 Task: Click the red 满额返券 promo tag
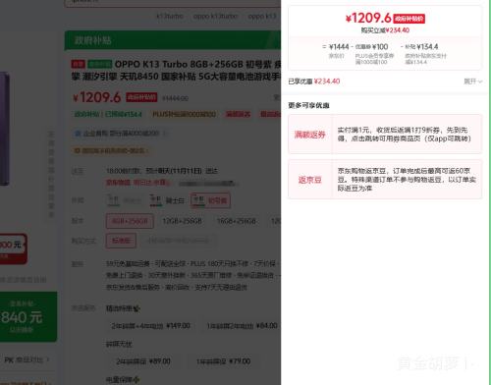238,114
